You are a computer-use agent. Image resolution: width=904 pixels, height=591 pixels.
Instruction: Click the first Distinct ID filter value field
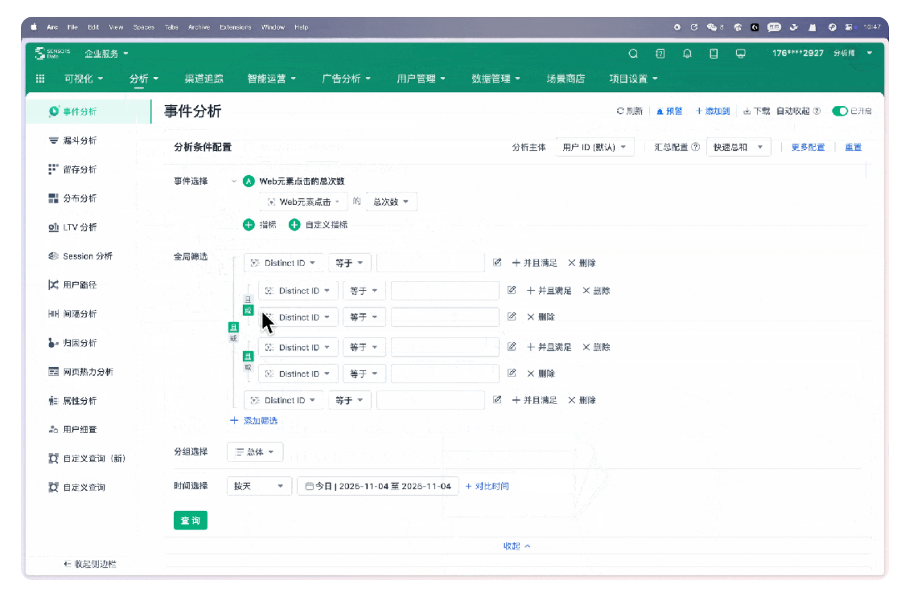pos(431,263)
